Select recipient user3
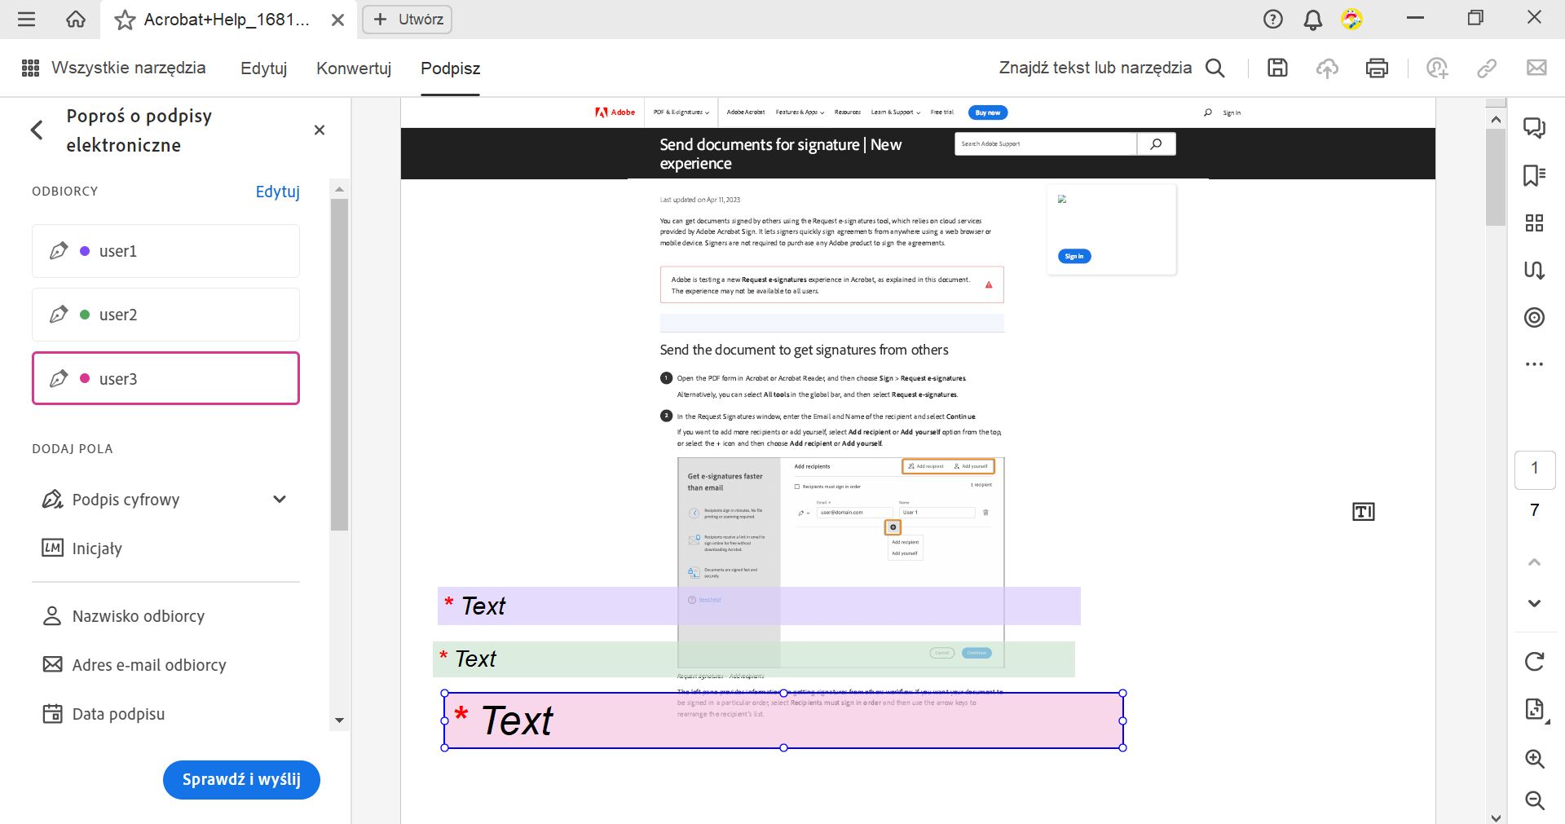Viewport: 1565px width, 824px height. coord(165,378)
